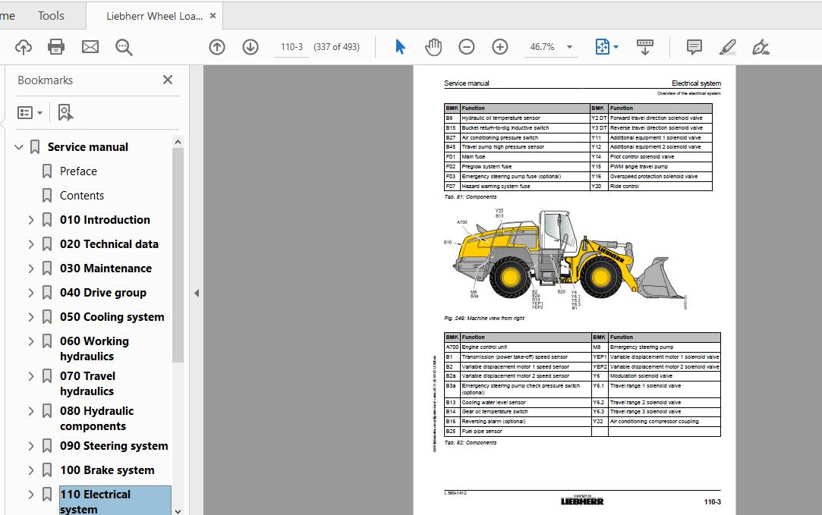
Task: Activate the Selection arrow tool
Action: tap(399, 46)
